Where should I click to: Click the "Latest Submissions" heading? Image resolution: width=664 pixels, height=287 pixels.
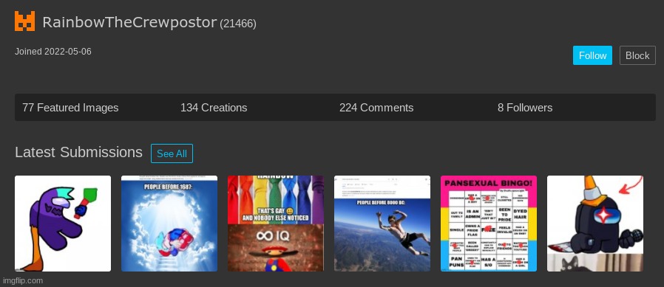coord(79,152)
